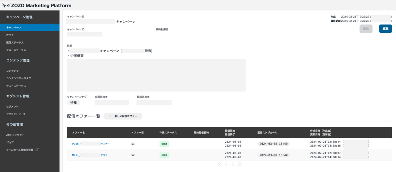Screen dimensions: 396x172
Task: Click the 配信スケジュール column header
Action: (x=267, y=132)
